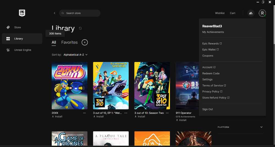
Task: Open 3 out of 10 Season Two cover
Action: 152,86
